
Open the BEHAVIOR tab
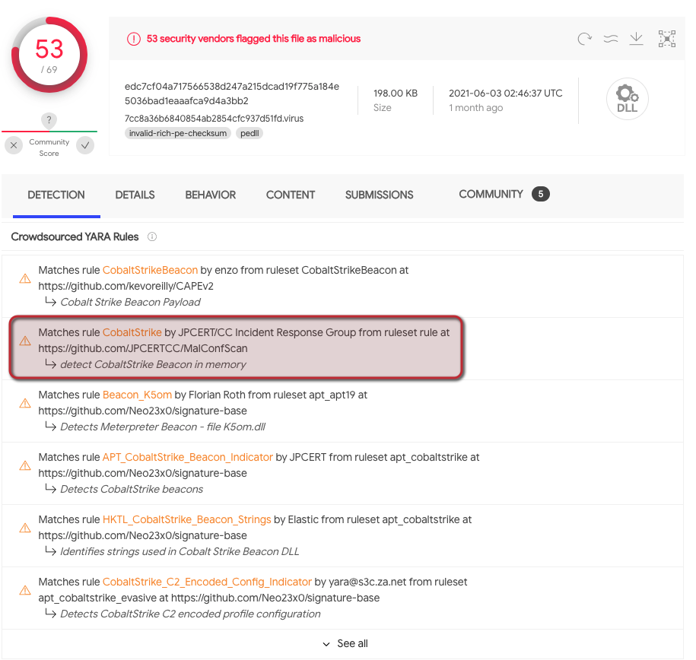point(211,195)
